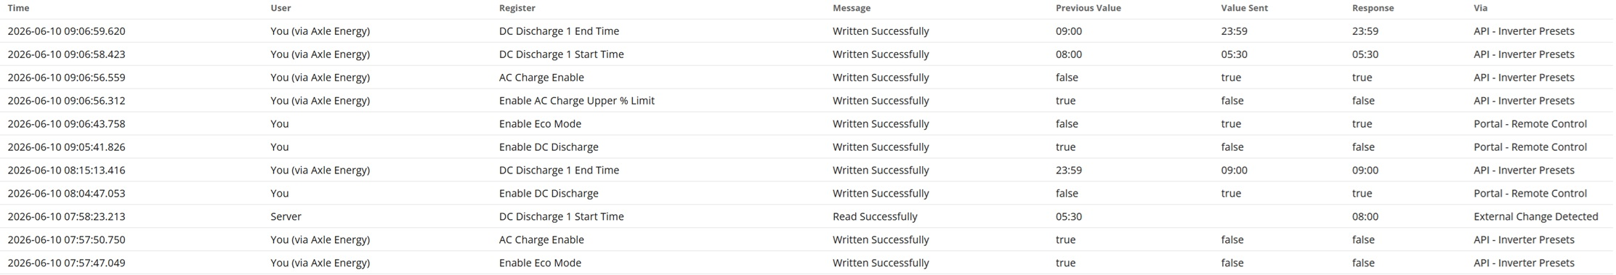Select Enable AC Charge Upper % Limit entry
This screenshot has height=275, width=1616.
click(576, 101)
